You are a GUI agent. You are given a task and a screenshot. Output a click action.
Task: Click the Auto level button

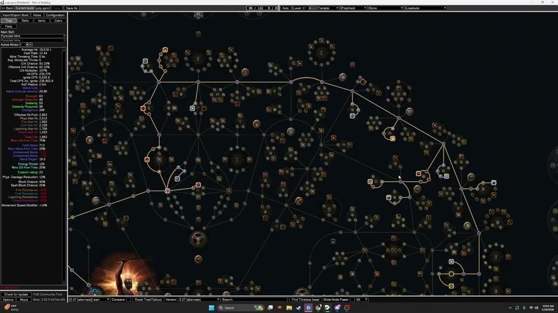[286, 8]
